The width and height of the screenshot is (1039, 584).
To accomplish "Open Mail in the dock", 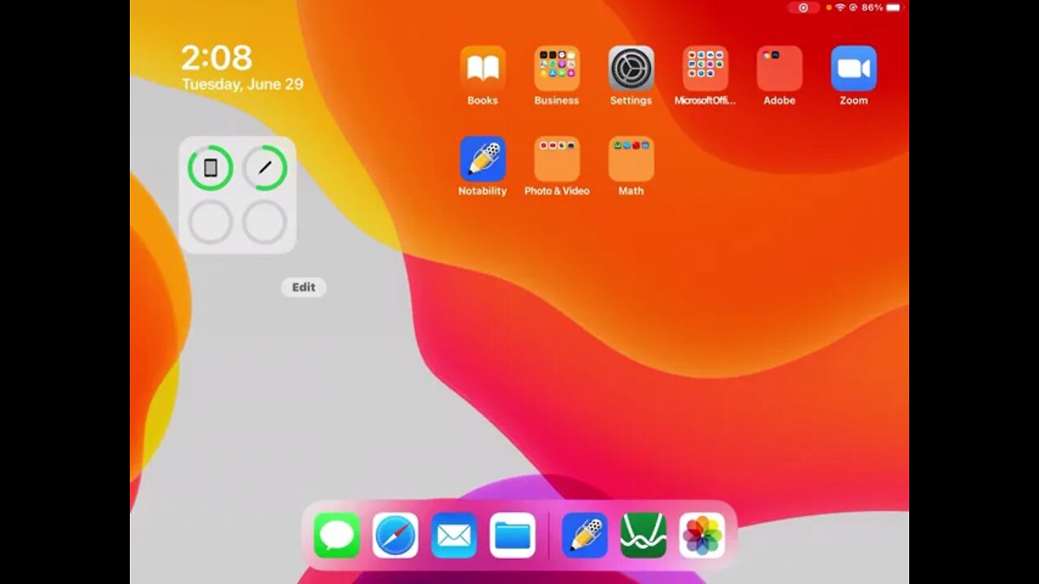I will 454,535.
